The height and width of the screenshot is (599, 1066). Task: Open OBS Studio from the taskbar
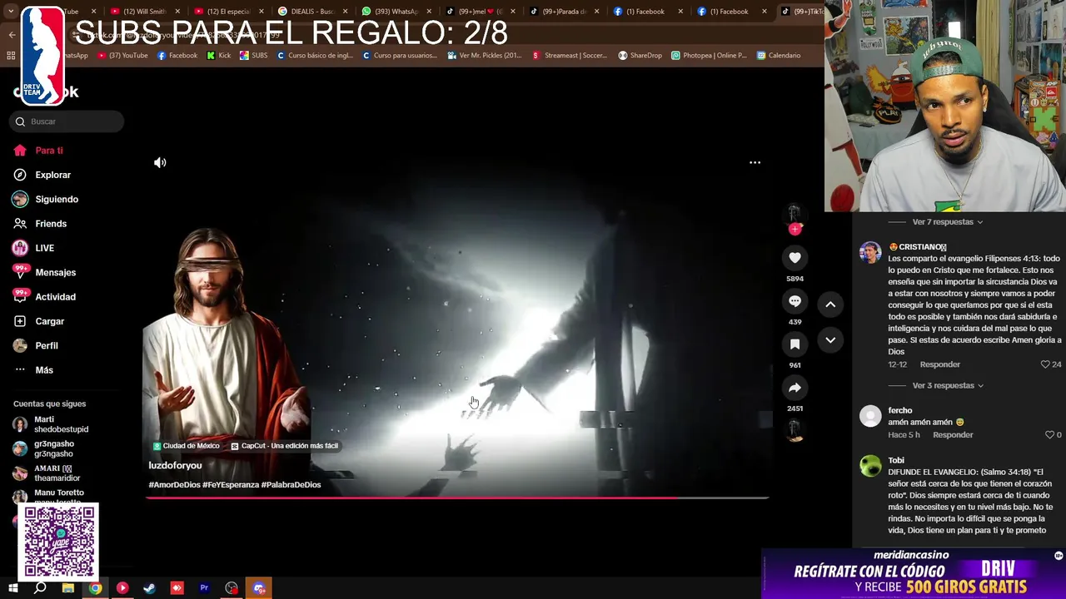pos(232,588)
